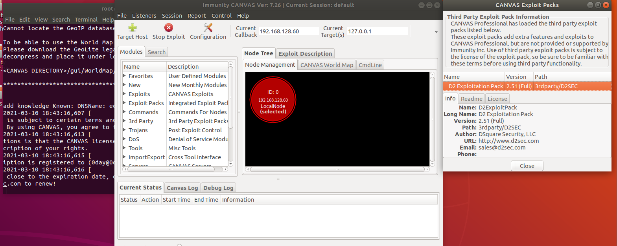Click the http://www.d2sec.com URL text

(x=509, y=141)
